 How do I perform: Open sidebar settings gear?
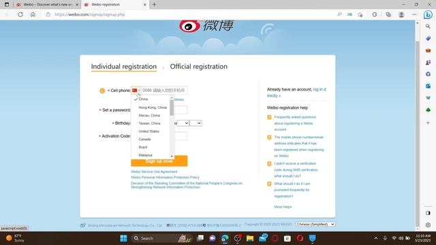[x=428, y=225]
